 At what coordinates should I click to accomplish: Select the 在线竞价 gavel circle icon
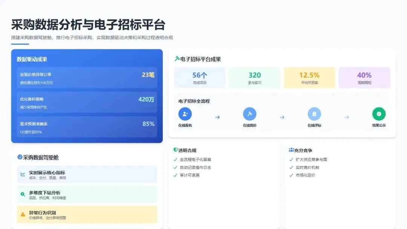pyautogui.click(x=250, y=114)
